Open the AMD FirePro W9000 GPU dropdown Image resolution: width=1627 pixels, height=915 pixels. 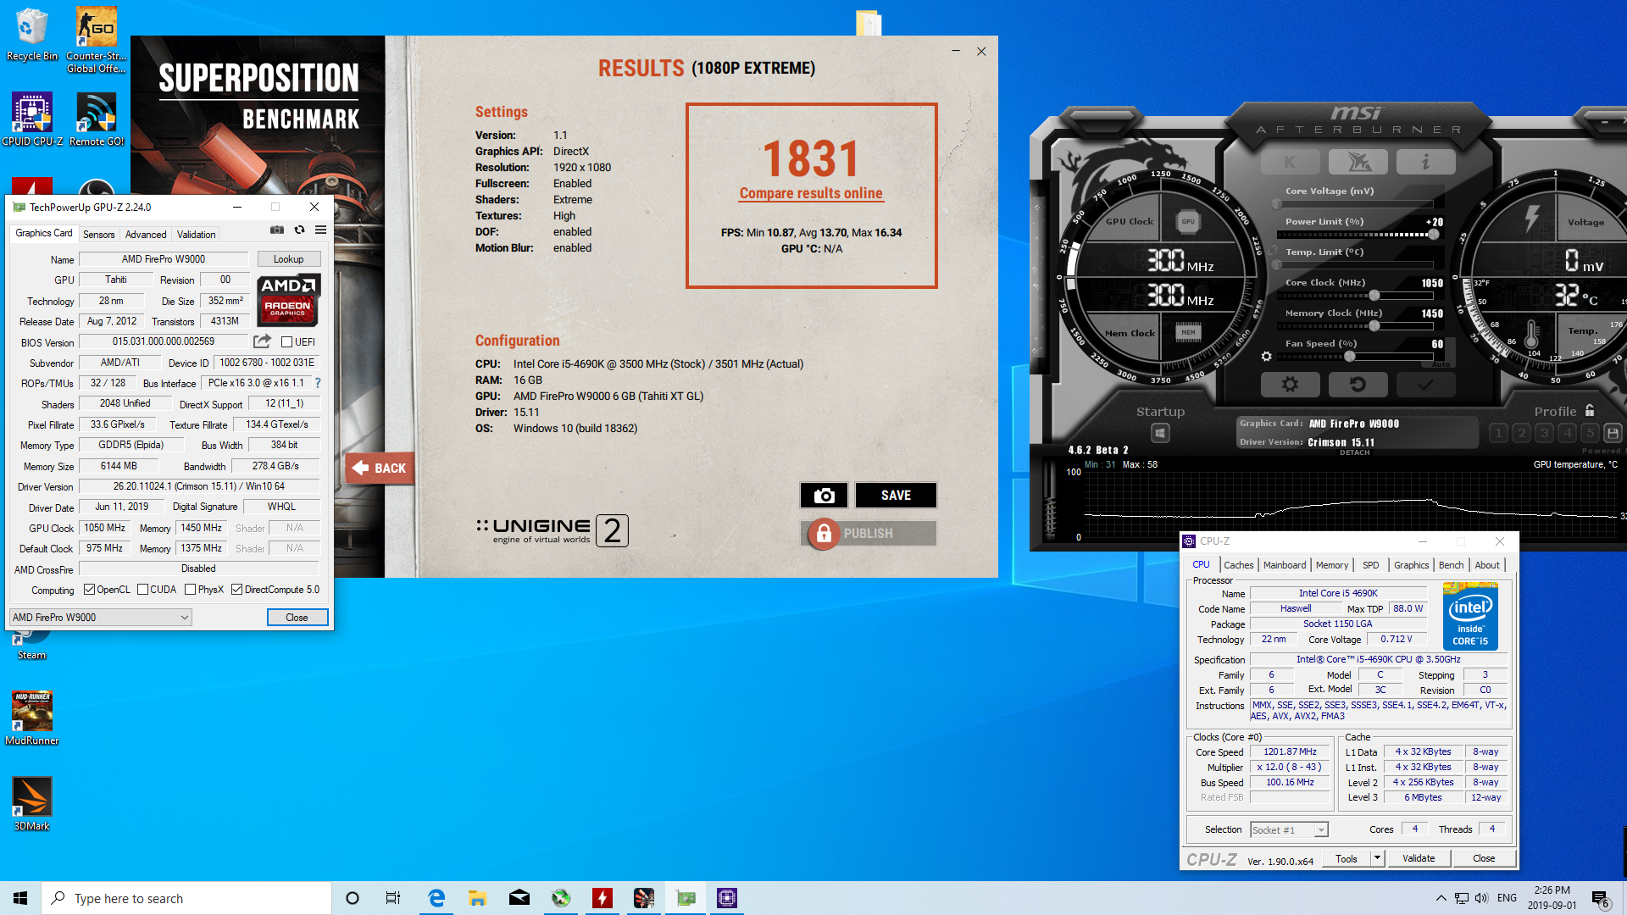coord(101,618)
